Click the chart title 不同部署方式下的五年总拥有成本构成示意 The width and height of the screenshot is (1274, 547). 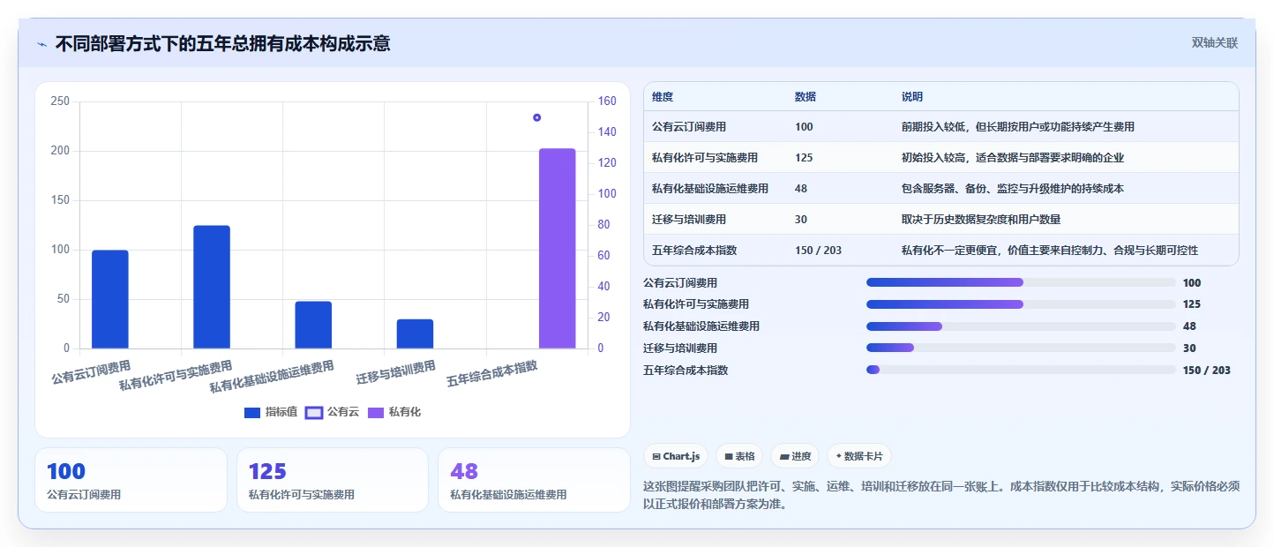tap(222, 43)
